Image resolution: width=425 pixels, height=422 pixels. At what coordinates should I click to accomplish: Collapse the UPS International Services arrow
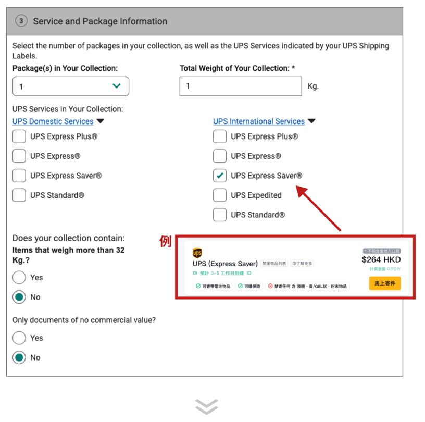pos(311,121)
